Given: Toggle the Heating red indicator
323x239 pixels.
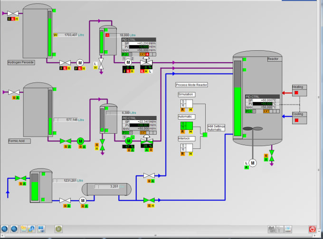Looking at the screenshot, I should click(296, 93).
